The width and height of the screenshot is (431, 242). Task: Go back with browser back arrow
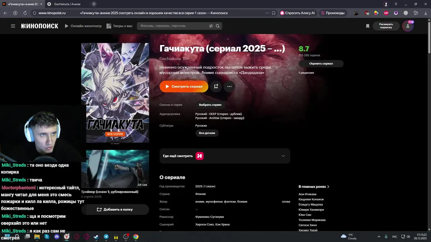point(5,13)
